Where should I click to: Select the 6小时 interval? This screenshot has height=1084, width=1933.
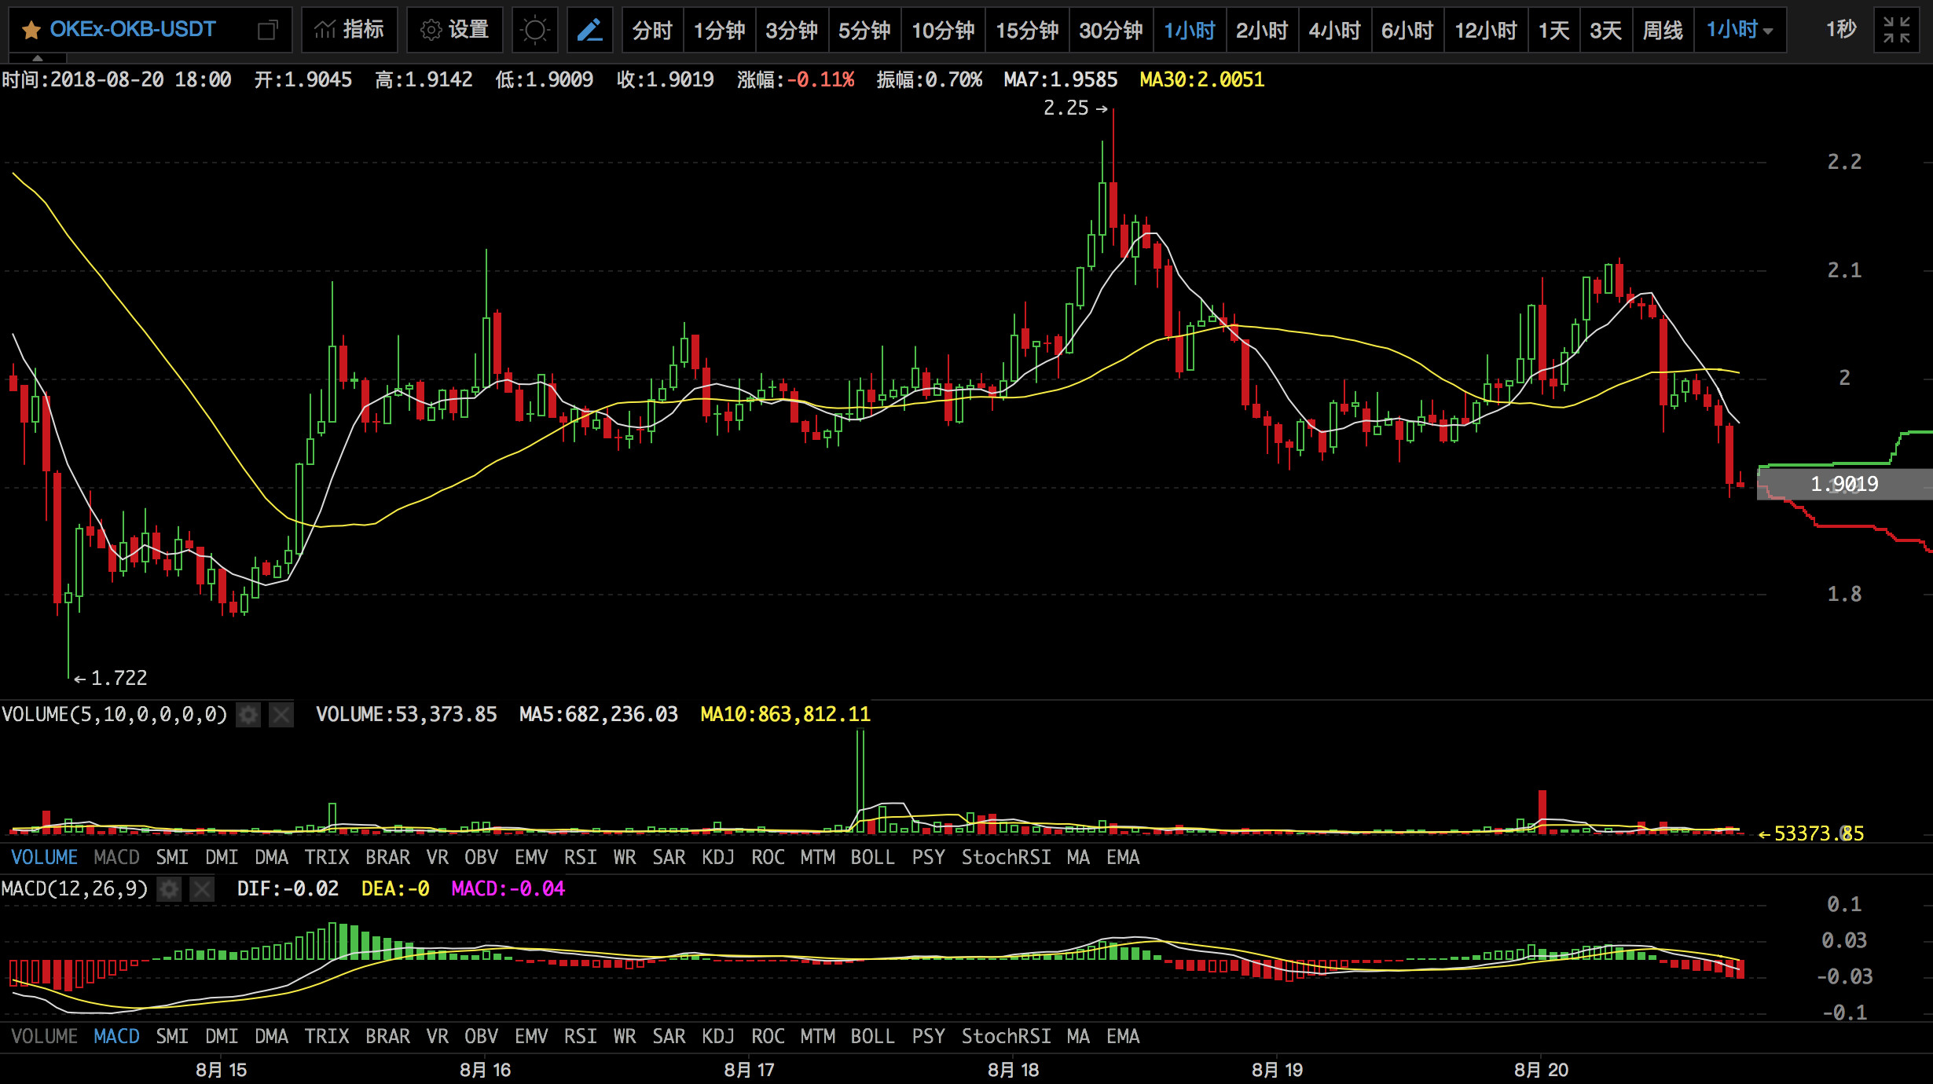point(1407,30)
